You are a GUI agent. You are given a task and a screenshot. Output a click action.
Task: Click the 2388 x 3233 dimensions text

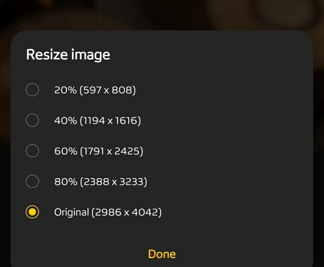point(113,182)
